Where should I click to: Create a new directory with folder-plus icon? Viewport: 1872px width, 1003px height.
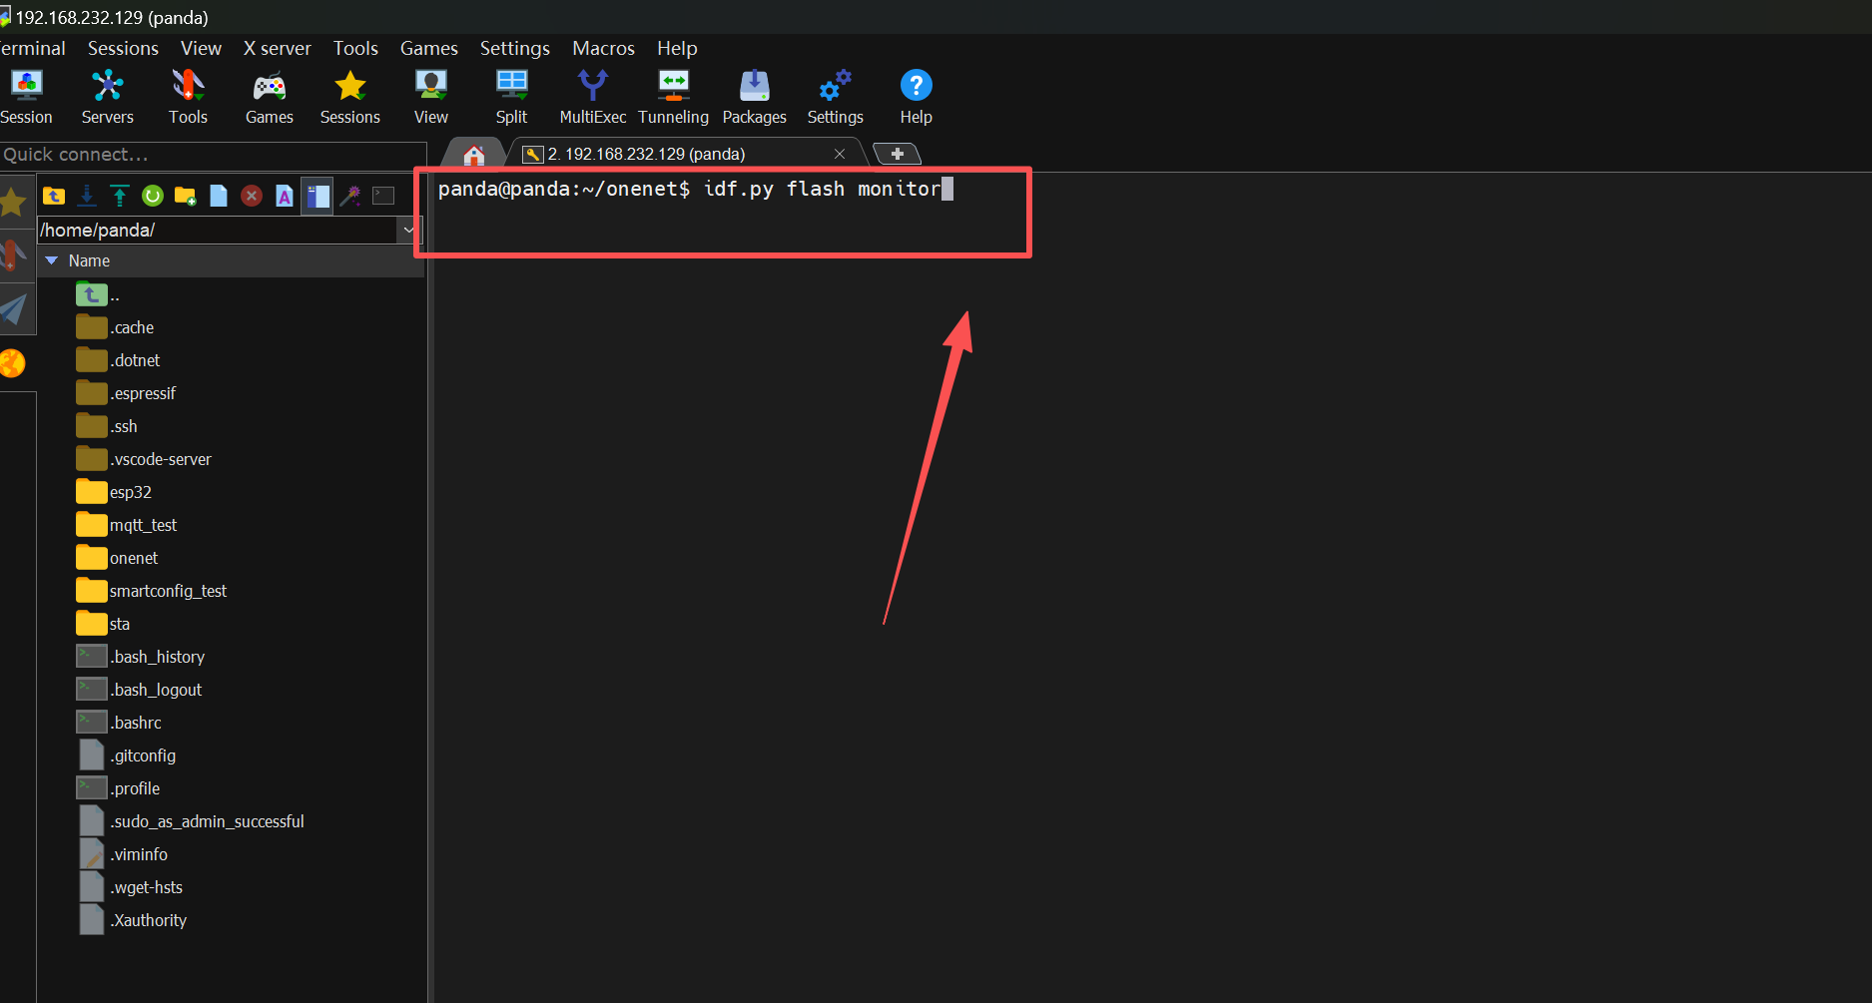tap(186, 196)
